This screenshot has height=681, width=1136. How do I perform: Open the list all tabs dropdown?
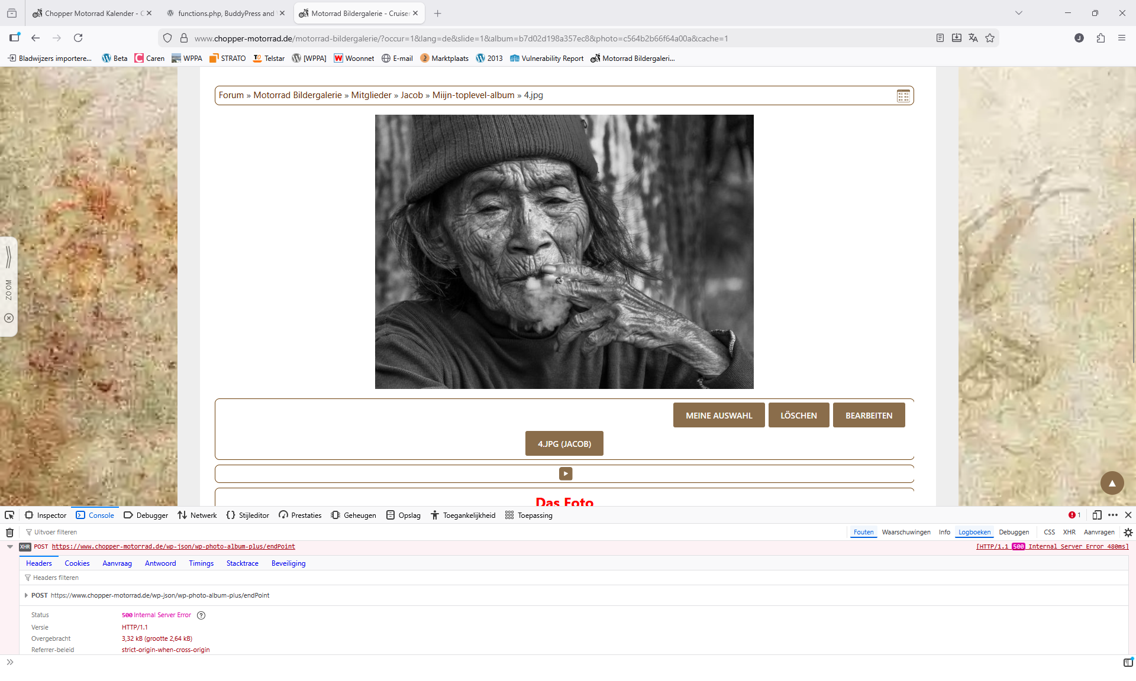1019,13
